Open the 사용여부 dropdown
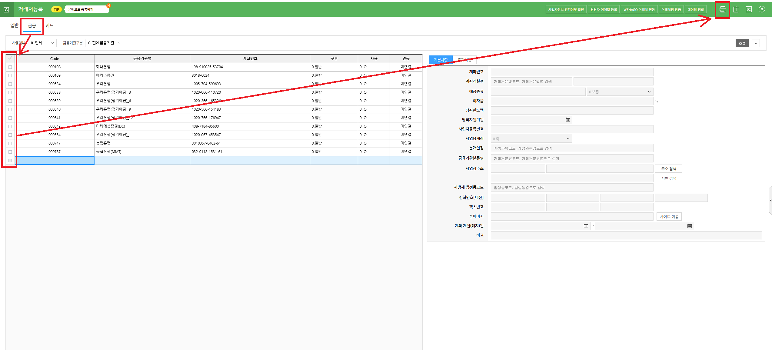 click(x=42, y=43)
